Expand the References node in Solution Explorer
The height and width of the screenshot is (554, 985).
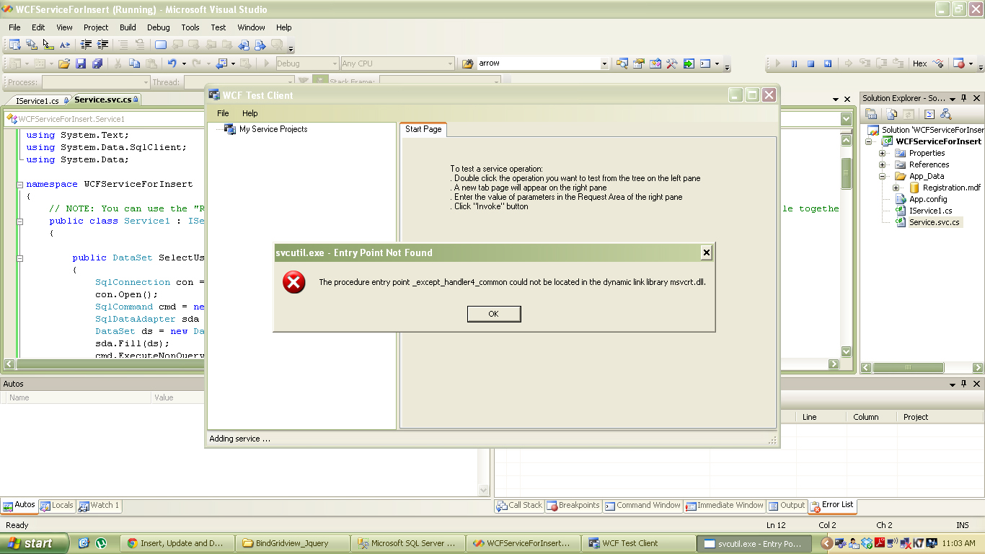[x=882, y=164]
